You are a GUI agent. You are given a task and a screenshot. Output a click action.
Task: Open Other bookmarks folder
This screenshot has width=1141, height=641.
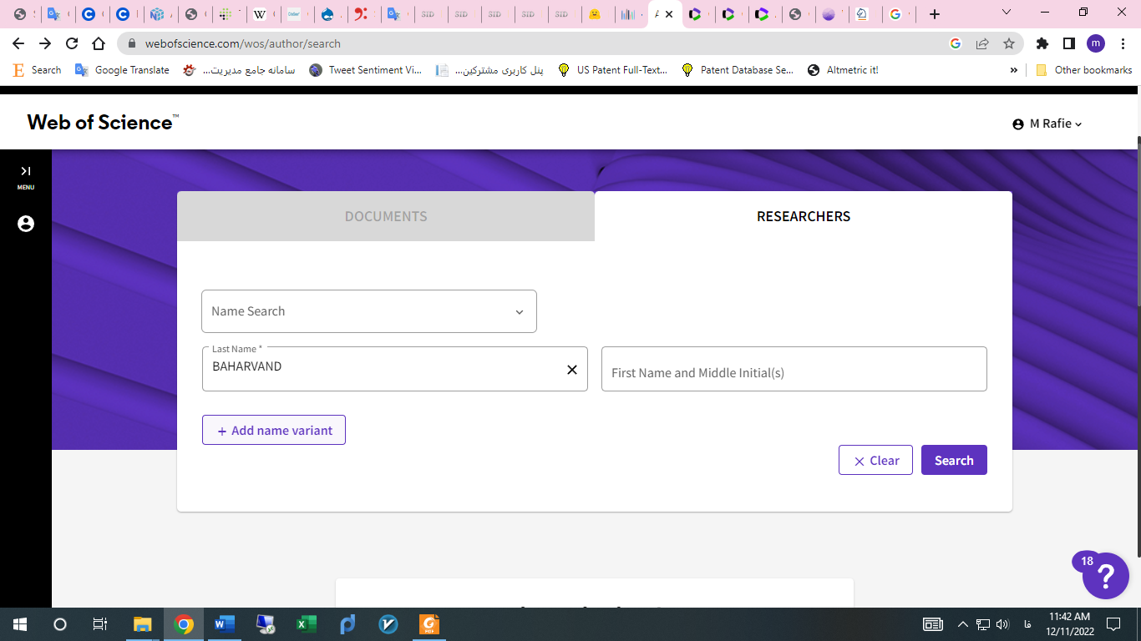coord(1083,70)
